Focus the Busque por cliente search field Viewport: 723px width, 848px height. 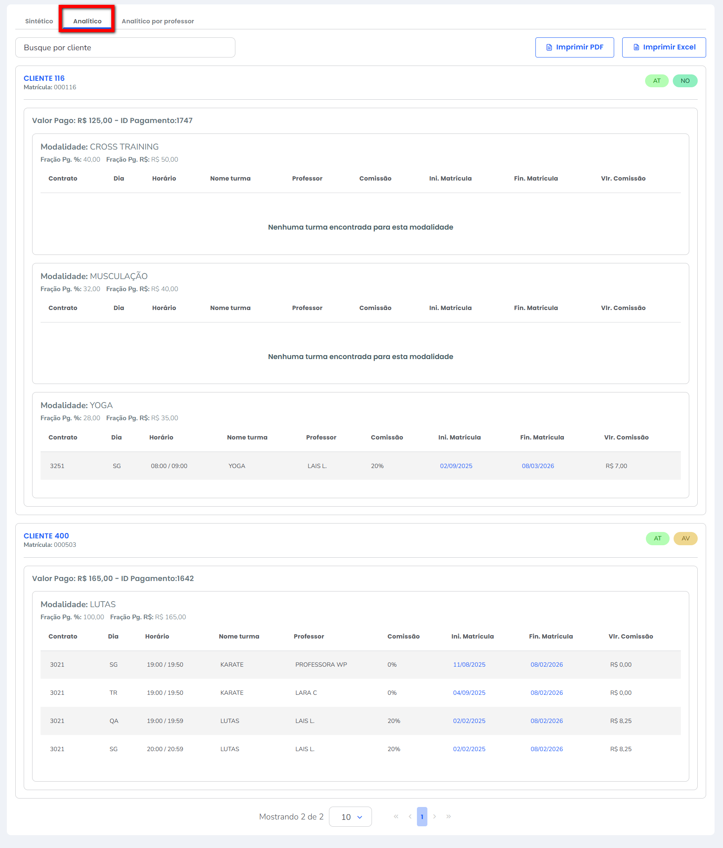(x=125, y=47)
